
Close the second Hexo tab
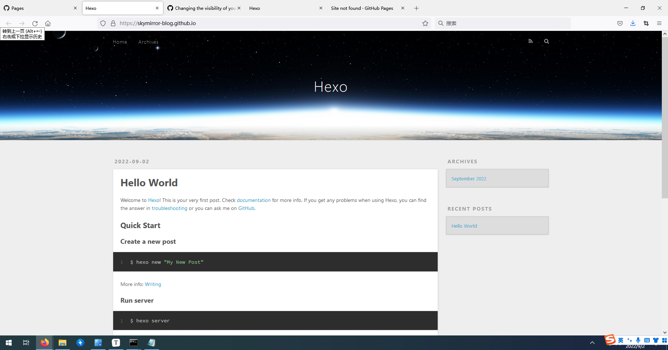point(321,8)
